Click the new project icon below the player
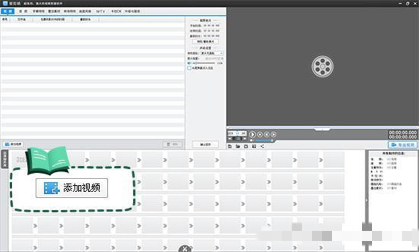 230,147
